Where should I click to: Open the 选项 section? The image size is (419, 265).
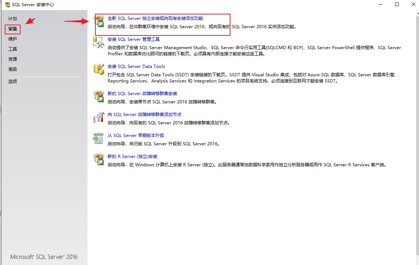pos(12,81)
